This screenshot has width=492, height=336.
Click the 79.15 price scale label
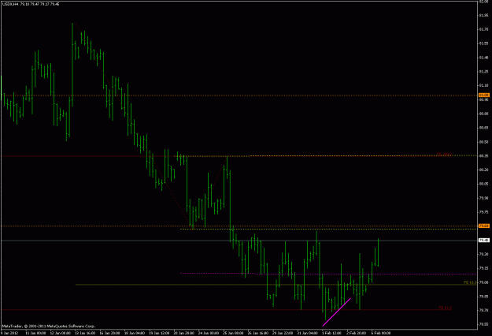(x=483, y=268)
